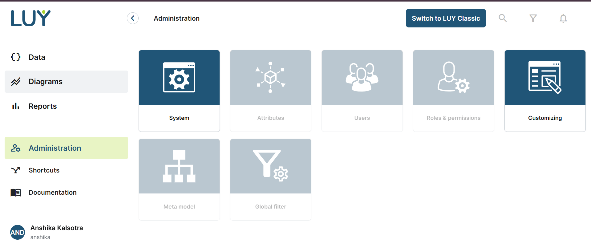Select the Attributes cube icon tile
The image size is (591, 248).
(270, 78)
